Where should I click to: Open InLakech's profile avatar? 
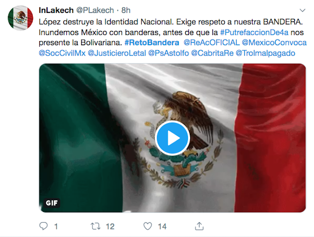point(21,18)
